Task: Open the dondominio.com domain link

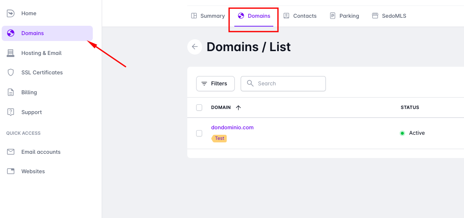Action: coord(232,128)
